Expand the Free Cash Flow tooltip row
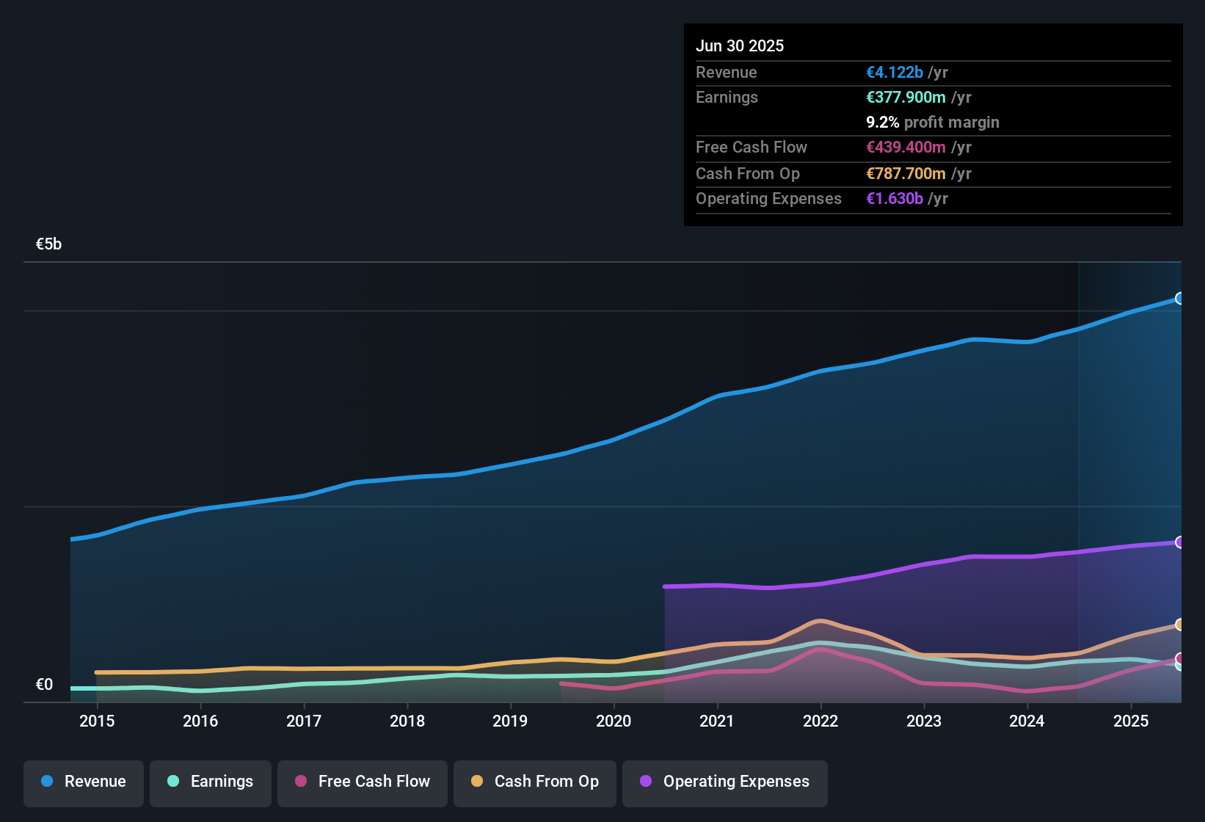The width and height of the screenshot is (1205, 822). (751, 148)
